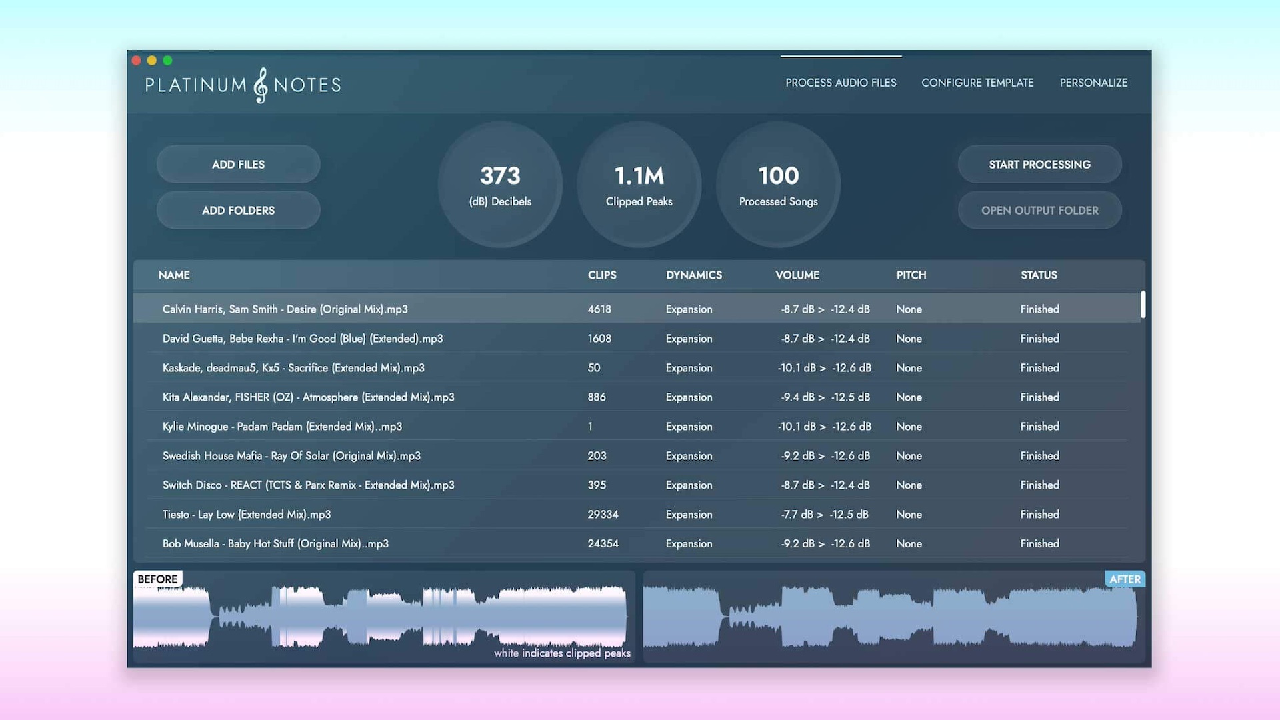Click the Before waveform preview
The image size is (1280, 720).
pyautogui.click(x=383, y=617)
